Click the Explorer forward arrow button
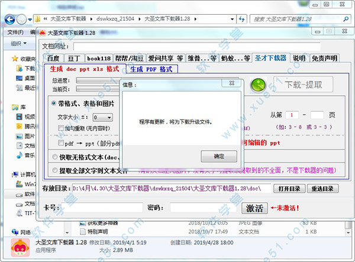The image size is (355, 262). tap(22, 20)
